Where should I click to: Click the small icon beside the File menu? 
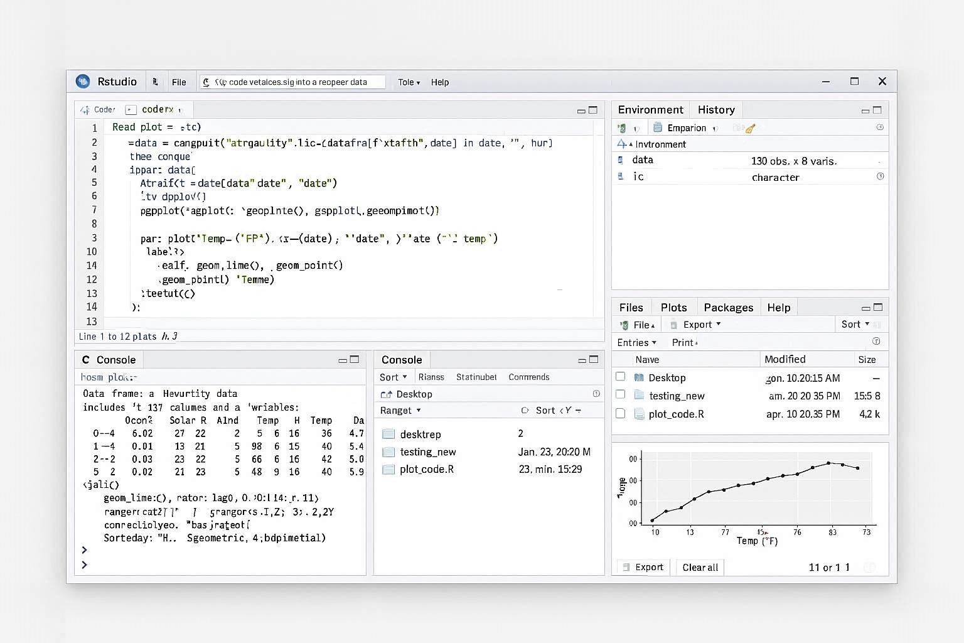pos(155,82)
